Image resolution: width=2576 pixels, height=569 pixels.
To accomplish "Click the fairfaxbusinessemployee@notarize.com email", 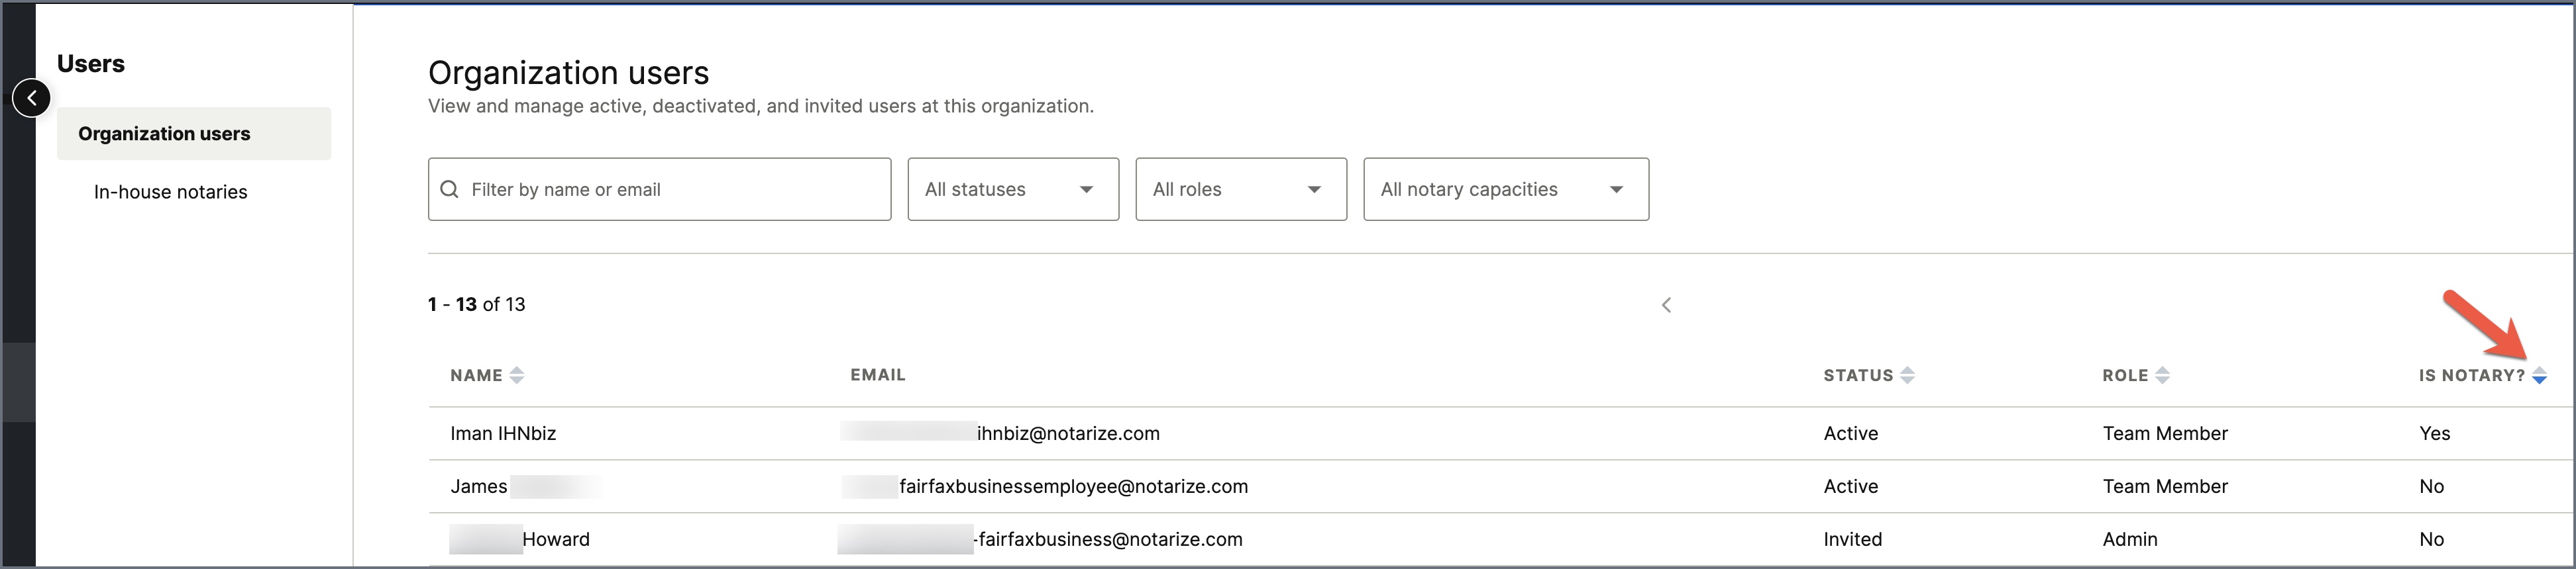I will 1073,486.
